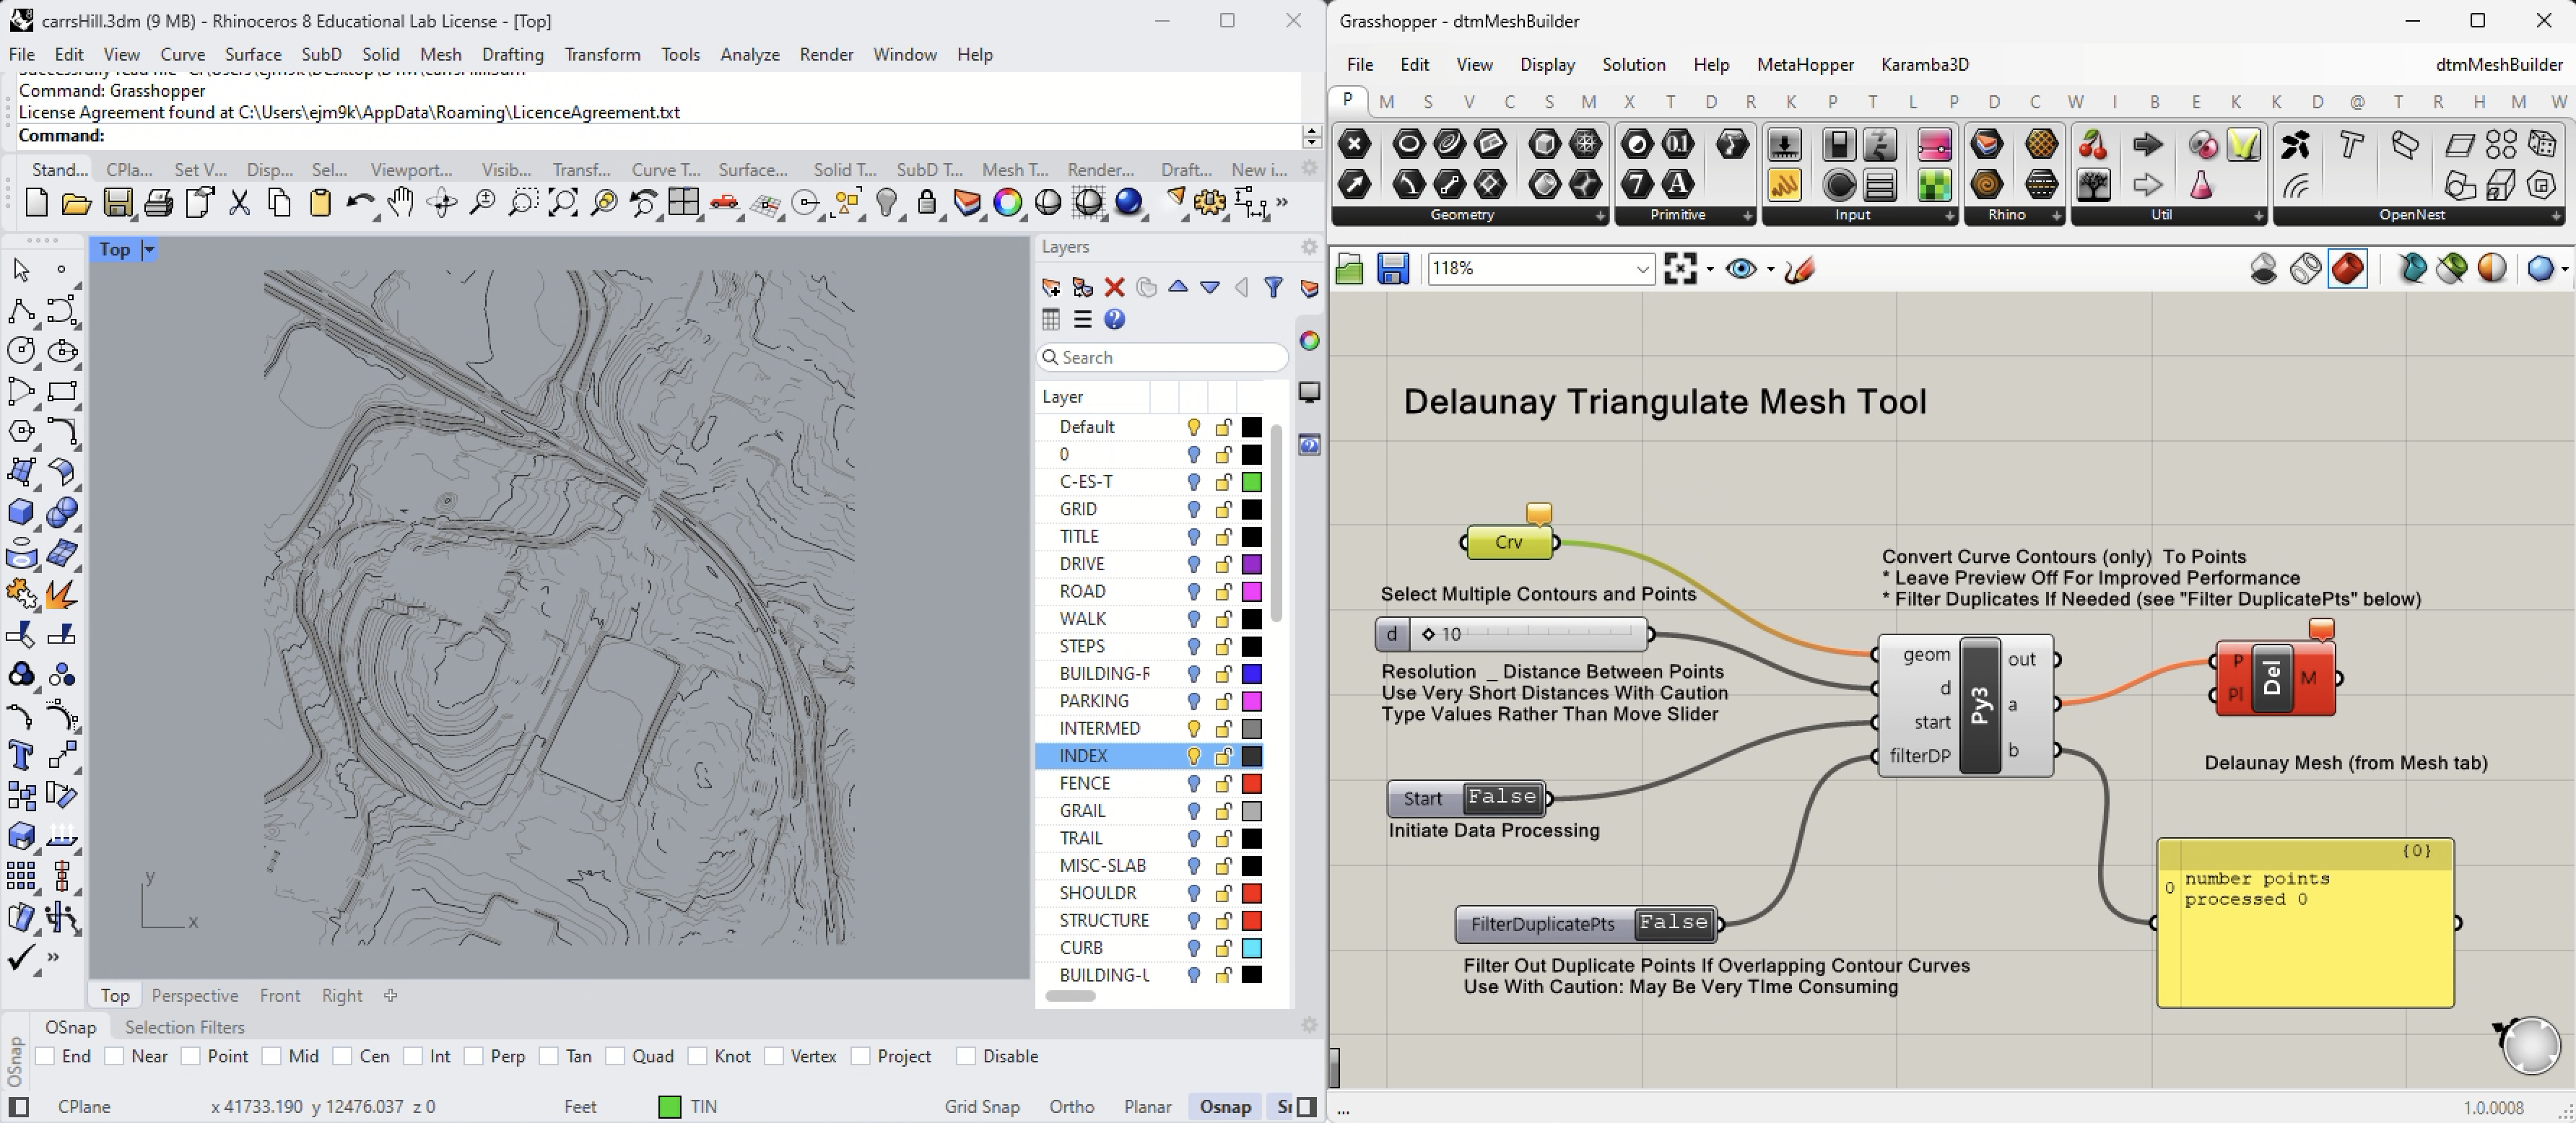This screenshot has height=1123, width=2576.
Task: Switch to the Perspective viewport tab
Action: tap(194, 995)
